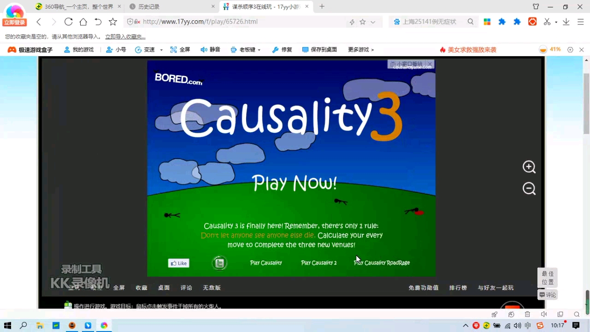Screen dimensions: 590x332
Task: Click 与好友一起玩 link
Action: [496, 288]
